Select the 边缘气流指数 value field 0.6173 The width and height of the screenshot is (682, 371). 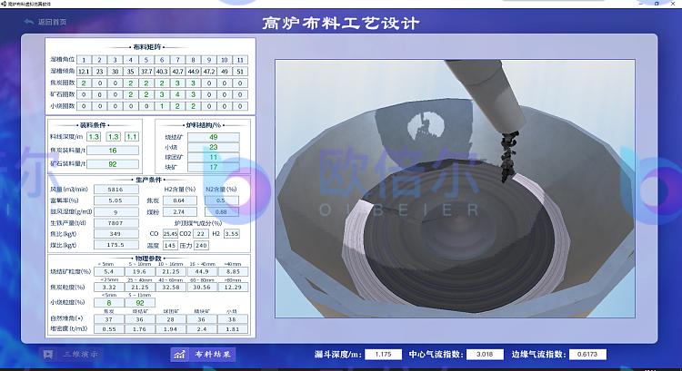point(587,355)
